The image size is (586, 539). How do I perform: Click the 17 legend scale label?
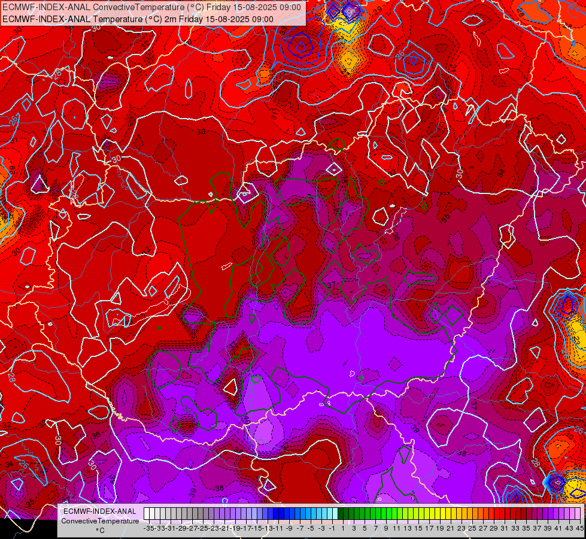(x=429, y=528)
